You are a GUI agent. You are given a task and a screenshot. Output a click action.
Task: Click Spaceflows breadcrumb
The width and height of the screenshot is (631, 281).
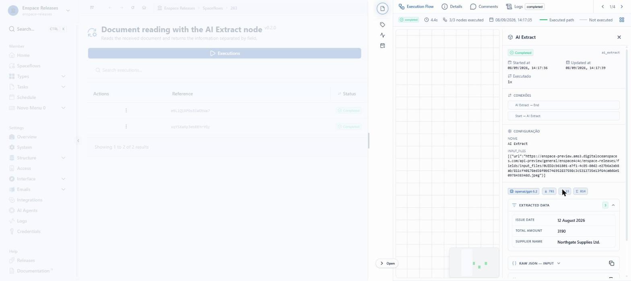[212, 8]
